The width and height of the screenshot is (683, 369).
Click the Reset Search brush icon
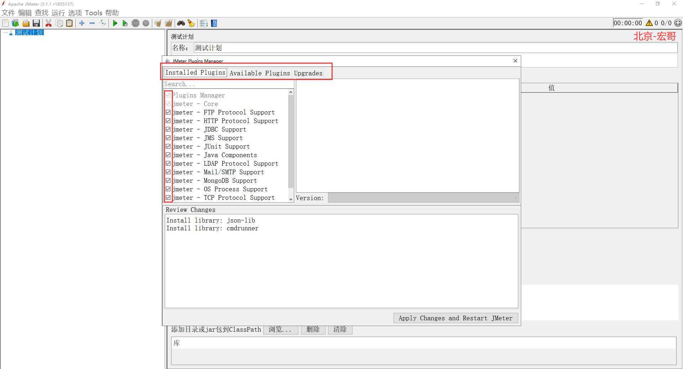[x=191, y=23]
